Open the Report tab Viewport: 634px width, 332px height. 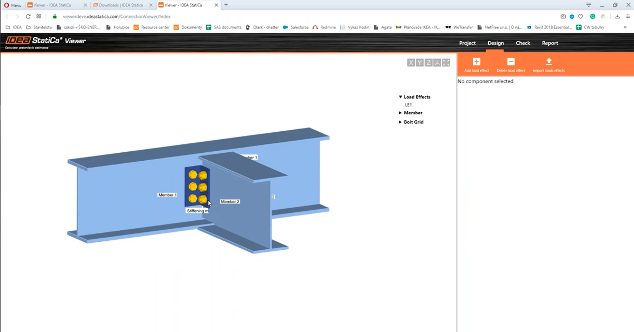(x=550, y=43)
